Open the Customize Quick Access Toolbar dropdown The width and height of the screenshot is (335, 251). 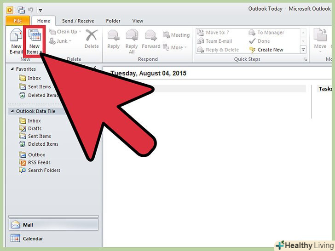(40, 10)
